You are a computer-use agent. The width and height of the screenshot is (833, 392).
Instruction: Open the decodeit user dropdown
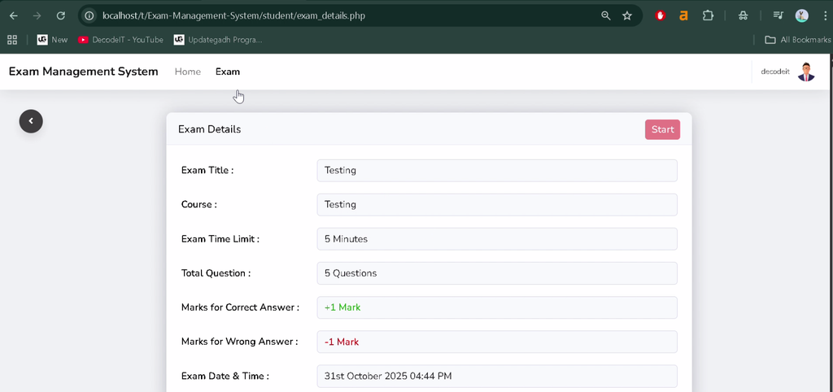[775, 72]
